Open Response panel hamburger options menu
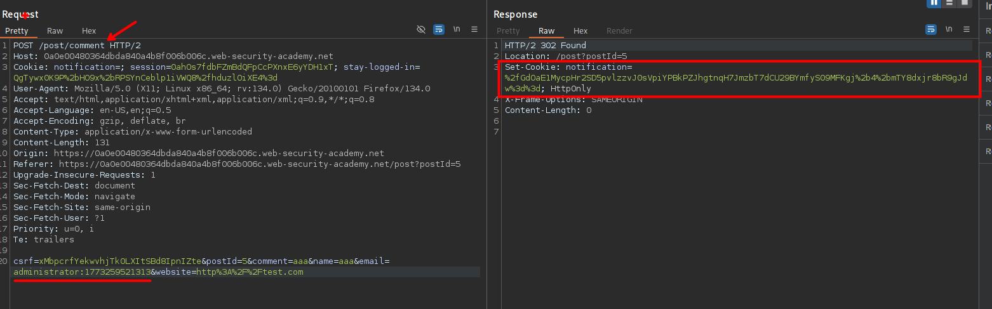The width and height of the screenshot is (992, 309). 967,29
